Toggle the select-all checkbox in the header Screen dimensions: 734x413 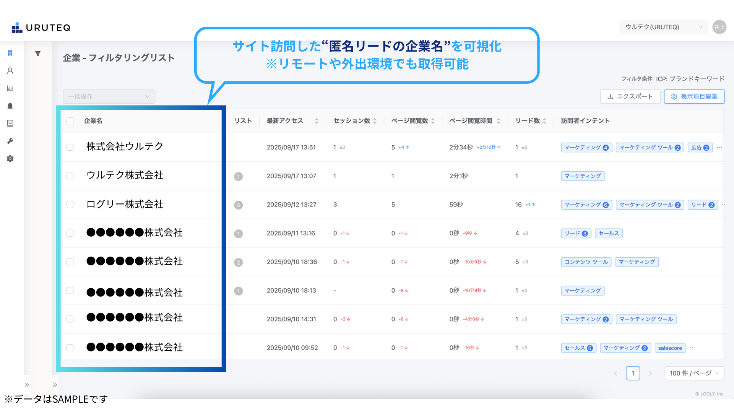click(70, 121)
